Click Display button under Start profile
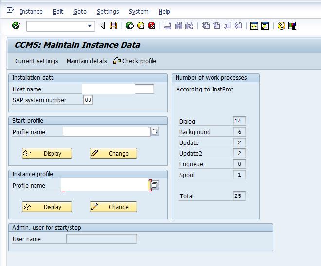321x266 pixels. pyautogui.click(x=47, y=153)
